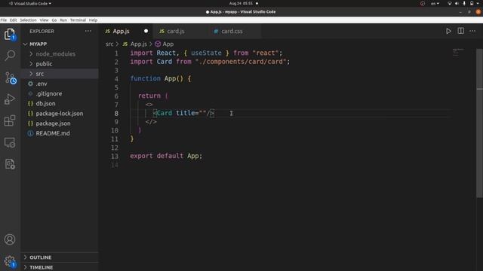Open package.json file

(x=60, y=123)
